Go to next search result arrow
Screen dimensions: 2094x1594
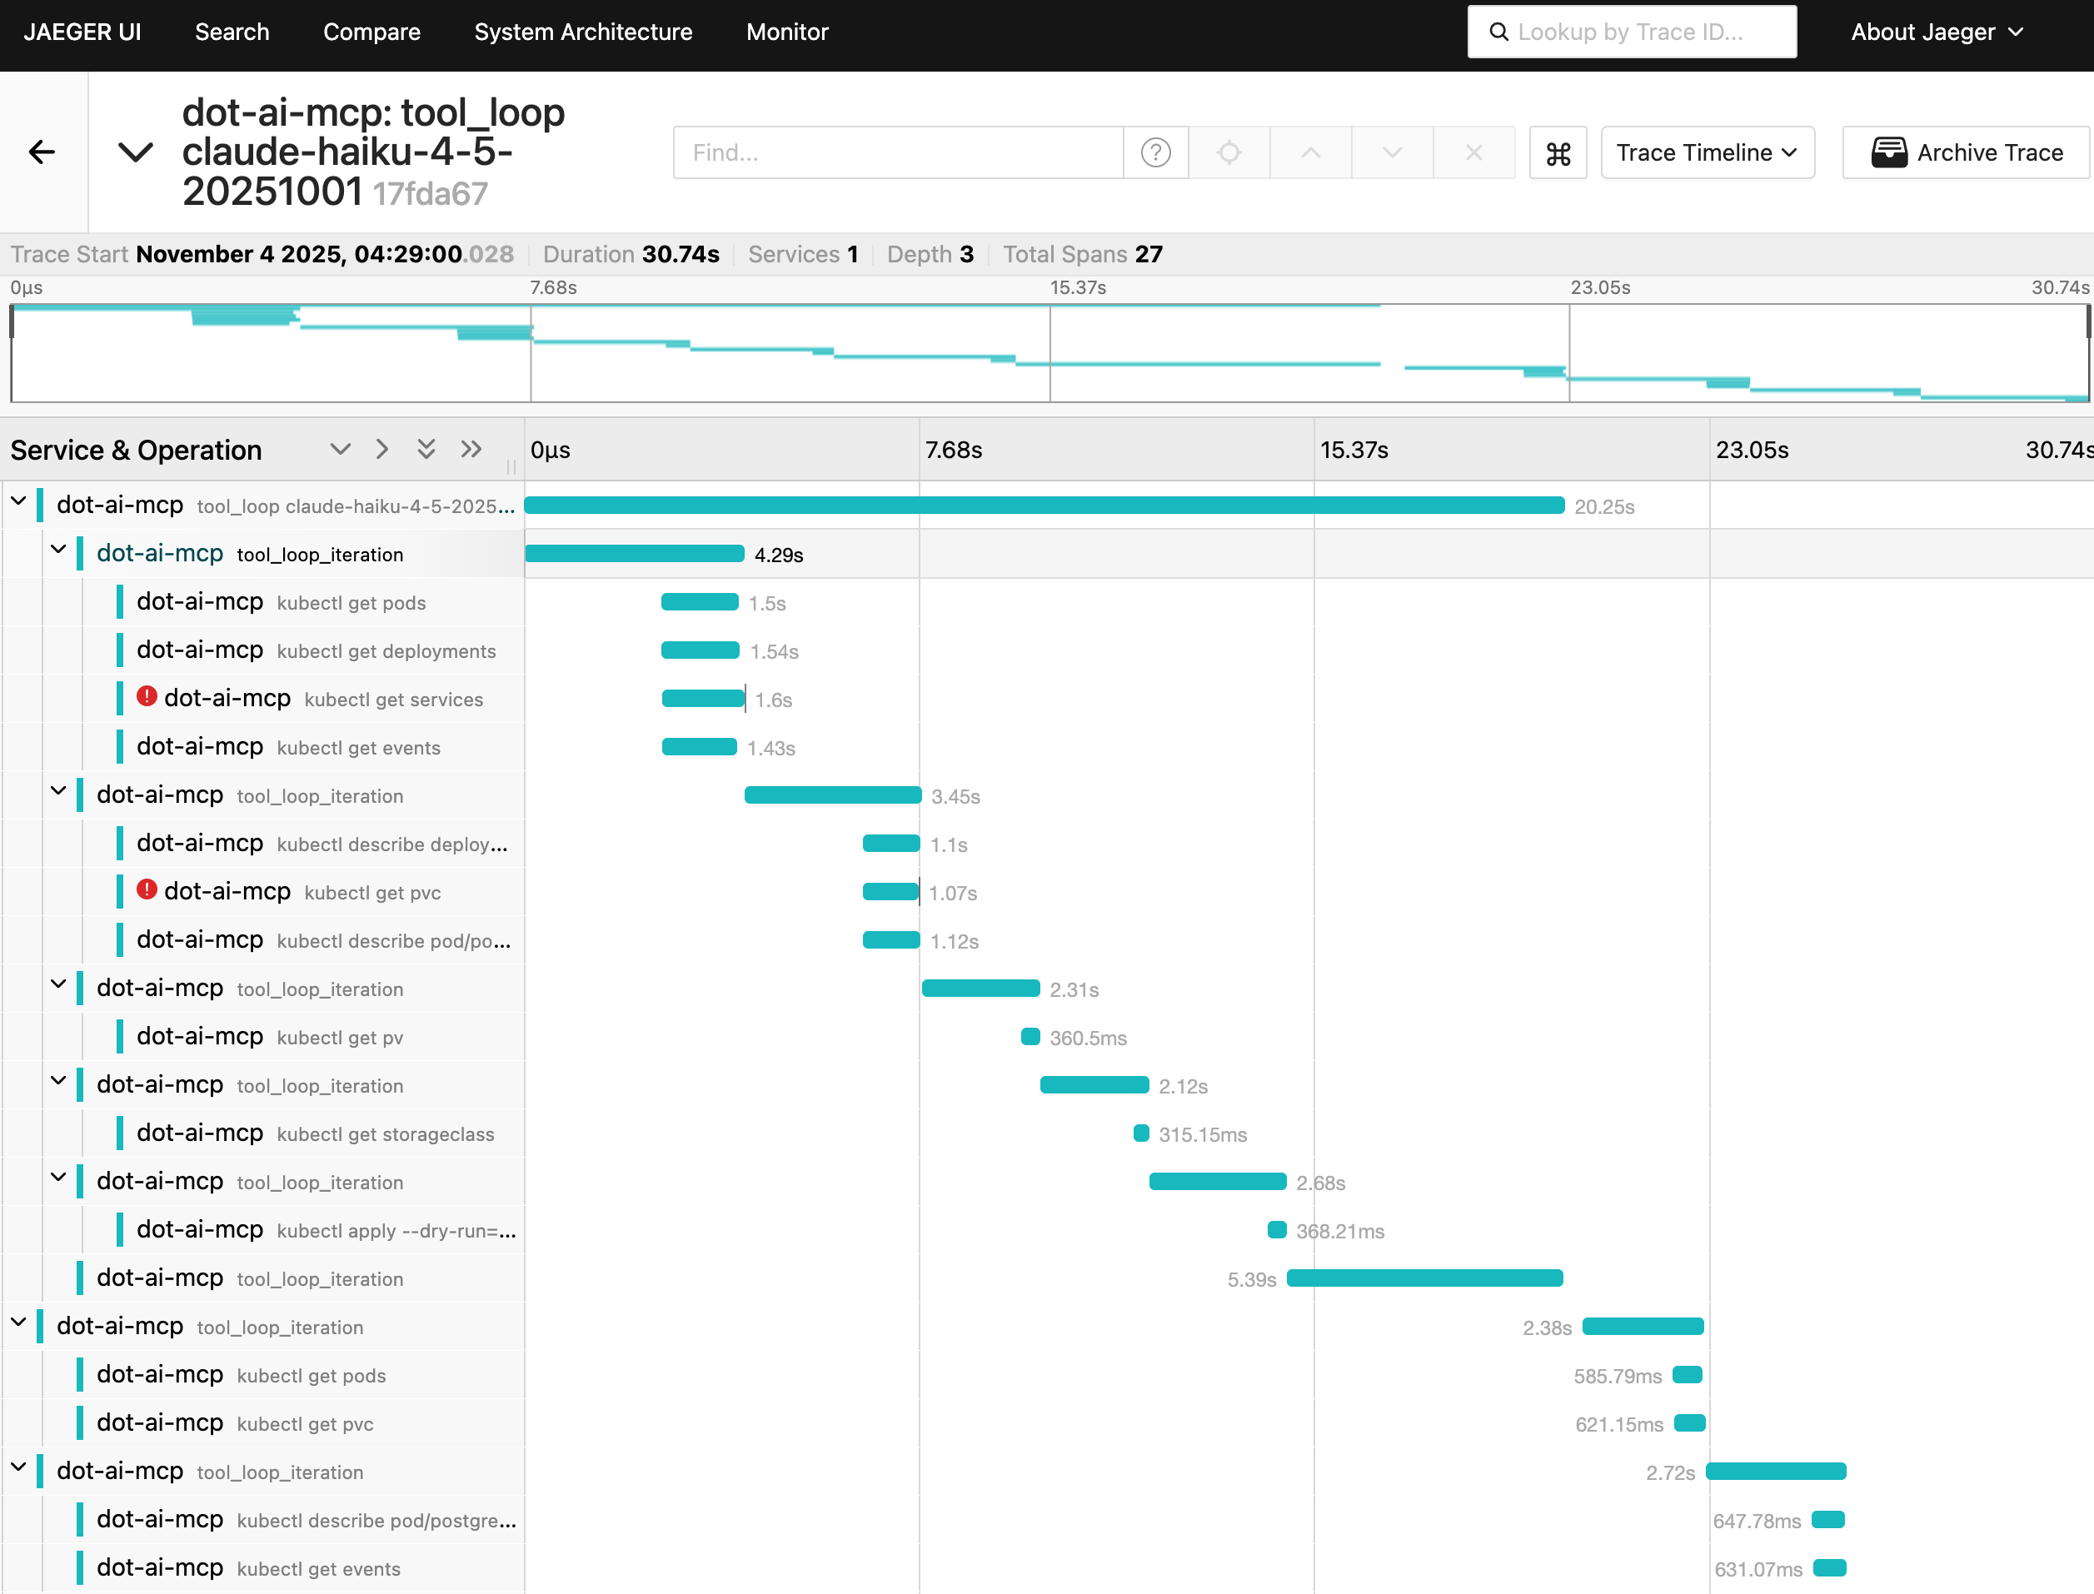coord(1392,152)
